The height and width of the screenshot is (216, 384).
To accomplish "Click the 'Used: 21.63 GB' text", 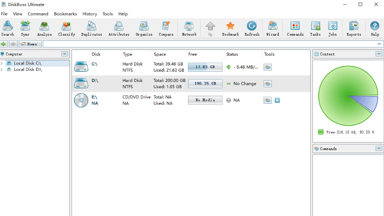I will click(x=169, y=70).
